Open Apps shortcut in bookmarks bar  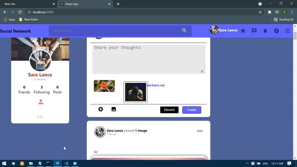coord(9,19)
